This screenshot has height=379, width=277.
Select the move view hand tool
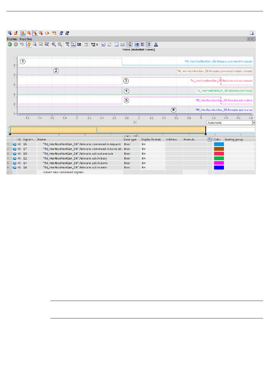tap(29, 45)
